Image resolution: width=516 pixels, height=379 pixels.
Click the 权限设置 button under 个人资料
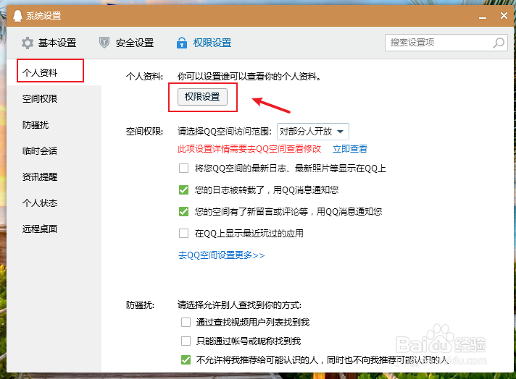[202, 97]
